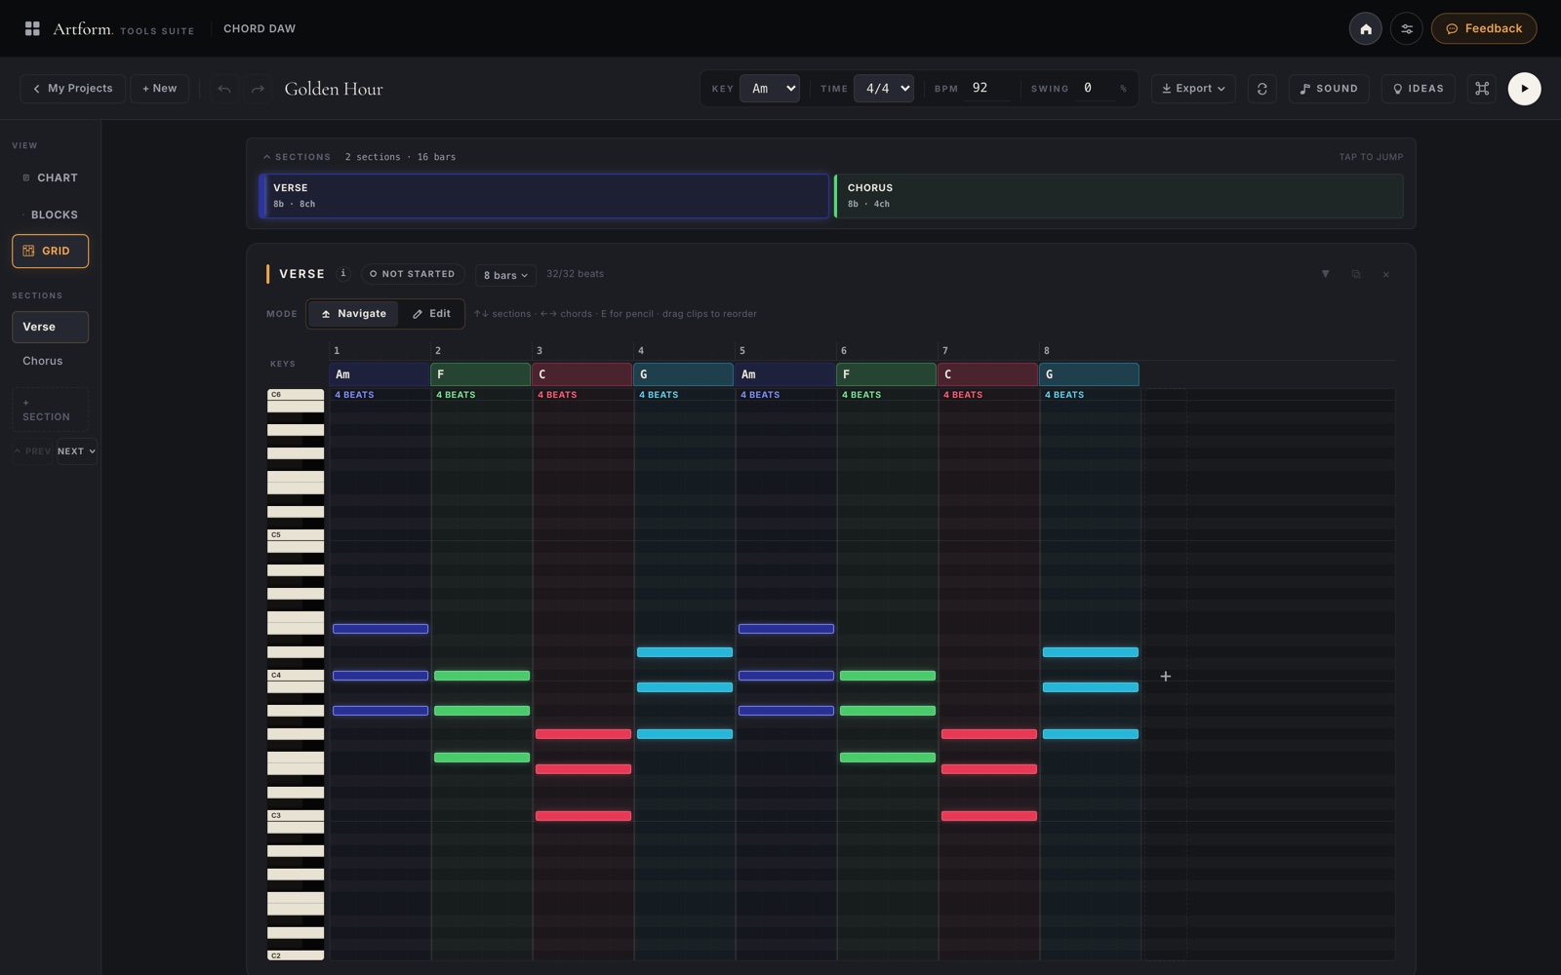Enable Edit pencil mode

pyautogui.click(x=431, y=314)
